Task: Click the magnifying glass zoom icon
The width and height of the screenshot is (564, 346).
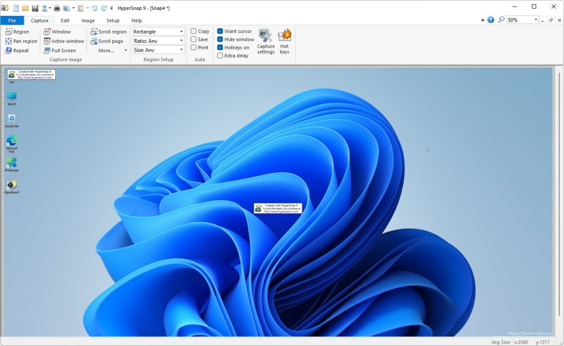Action: coord(501,20)
